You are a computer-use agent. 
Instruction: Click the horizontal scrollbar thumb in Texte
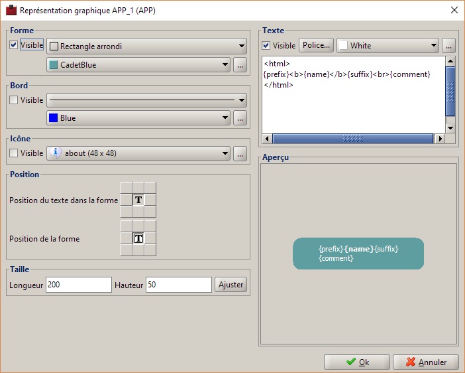[x=353, y=139]
